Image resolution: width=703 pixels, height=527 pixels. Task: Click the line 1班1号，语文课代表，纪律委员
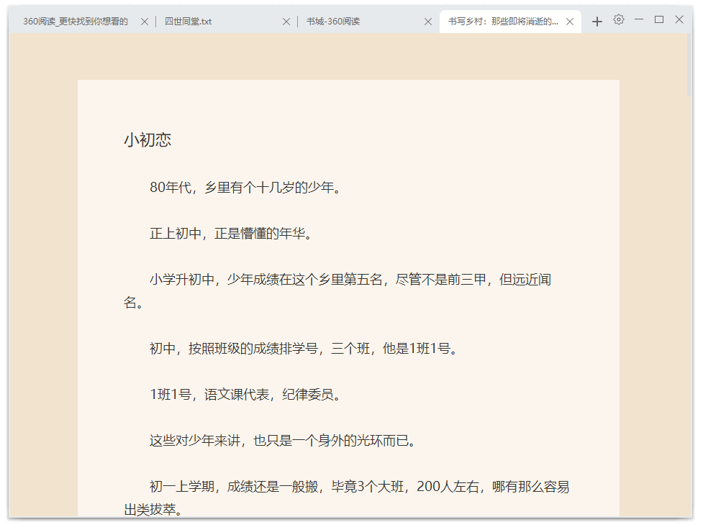click(x=245, y=395)
